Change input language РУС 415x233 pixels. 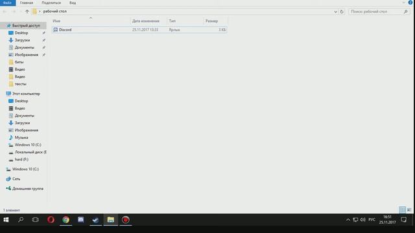click(x=372, y=220)
